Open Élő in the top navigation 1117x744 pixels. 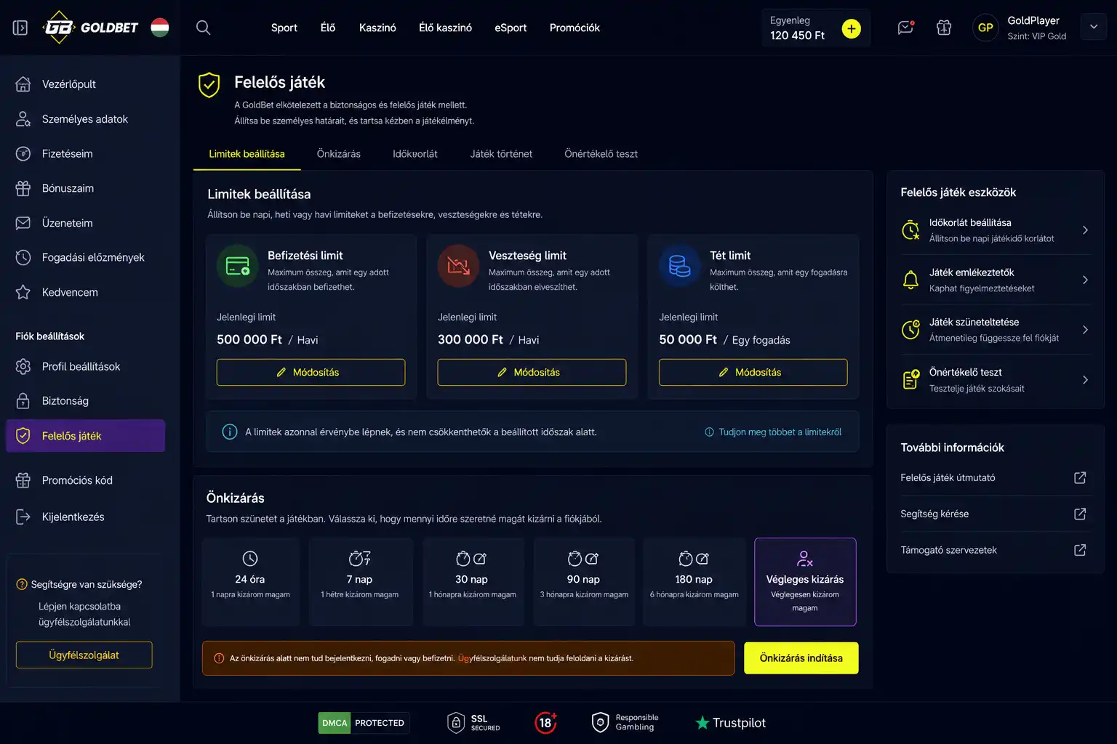328,28
